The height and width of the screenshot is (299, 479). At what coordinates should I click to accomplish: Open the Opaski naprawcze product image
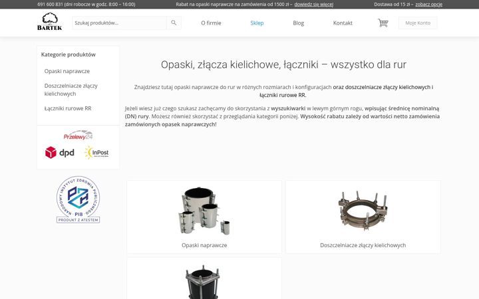[204, 211]
